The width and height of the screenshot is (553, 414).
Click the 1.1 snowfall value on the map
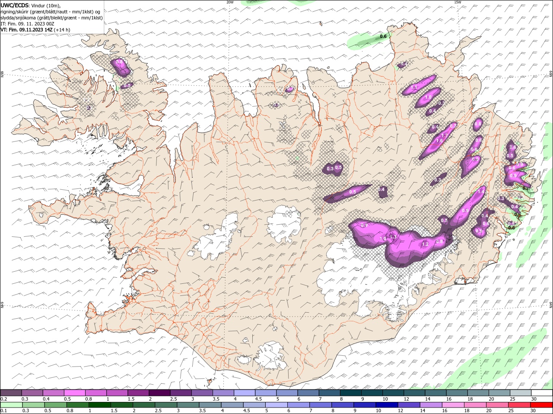pyautogui.click(x=414, y=88)
